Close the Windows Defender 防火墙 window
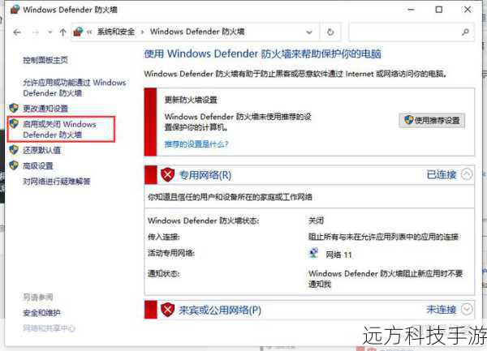 (x=468, y=10)
